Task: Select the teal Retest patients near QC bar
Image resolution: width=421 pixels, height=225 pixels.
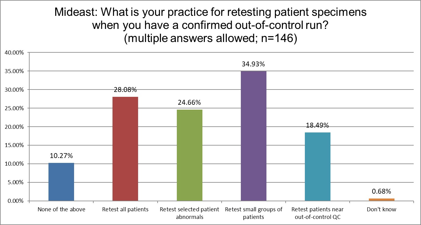Action: coord(318,167)
